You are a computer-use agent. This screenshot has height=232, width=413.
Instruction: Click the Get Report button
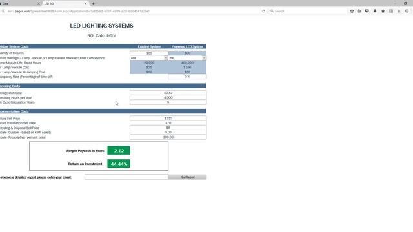(x=188, y=177)
